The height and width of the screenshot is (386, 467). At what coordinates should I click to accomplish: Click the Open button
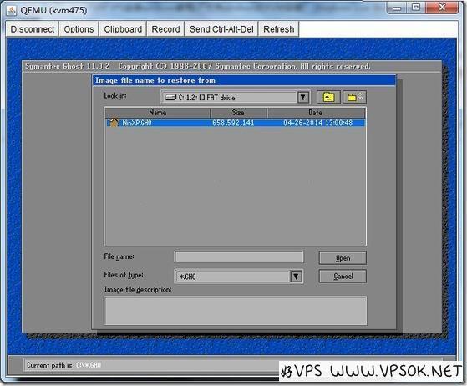click(343, 258)
